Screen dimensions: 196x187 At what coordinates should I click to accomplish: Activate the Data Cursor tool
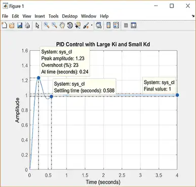[x=77, y=25]
